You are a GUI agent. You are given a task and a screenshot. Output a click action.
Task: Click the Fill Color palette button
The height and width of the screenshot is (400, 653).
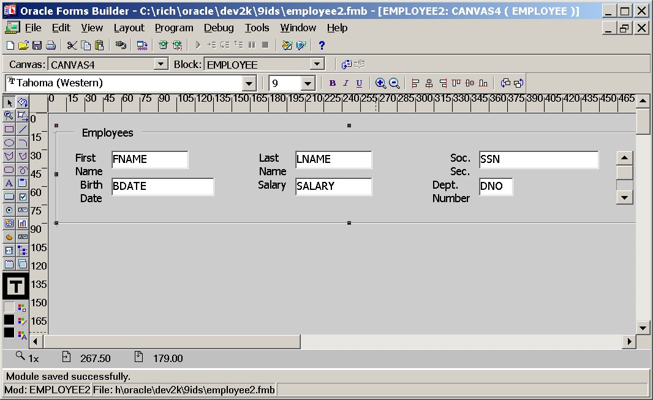click(23, 307)
